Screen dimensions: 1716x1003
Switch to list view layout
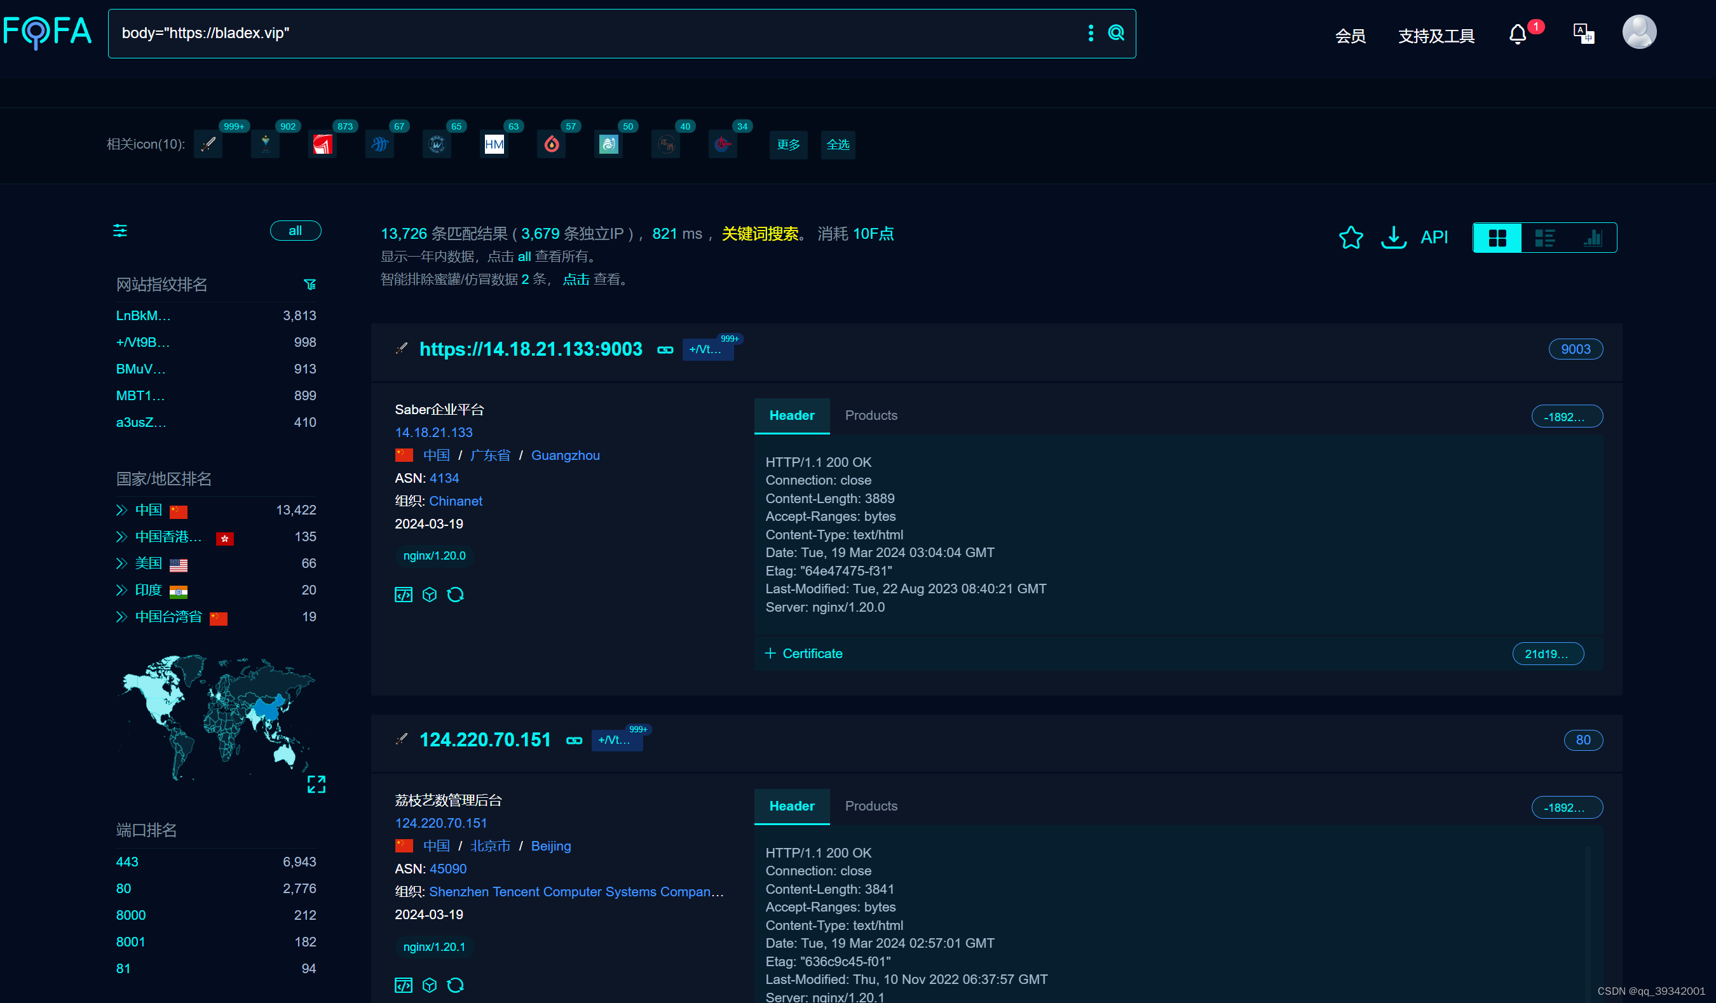tap(1544, 238)
